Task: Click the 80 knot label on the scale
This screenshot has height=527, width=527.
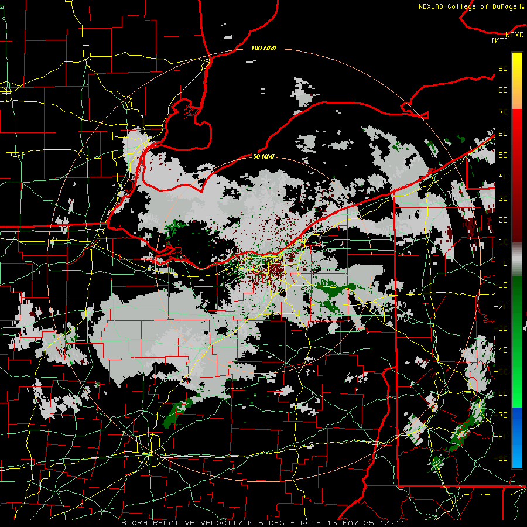Action: pos(503,90)
